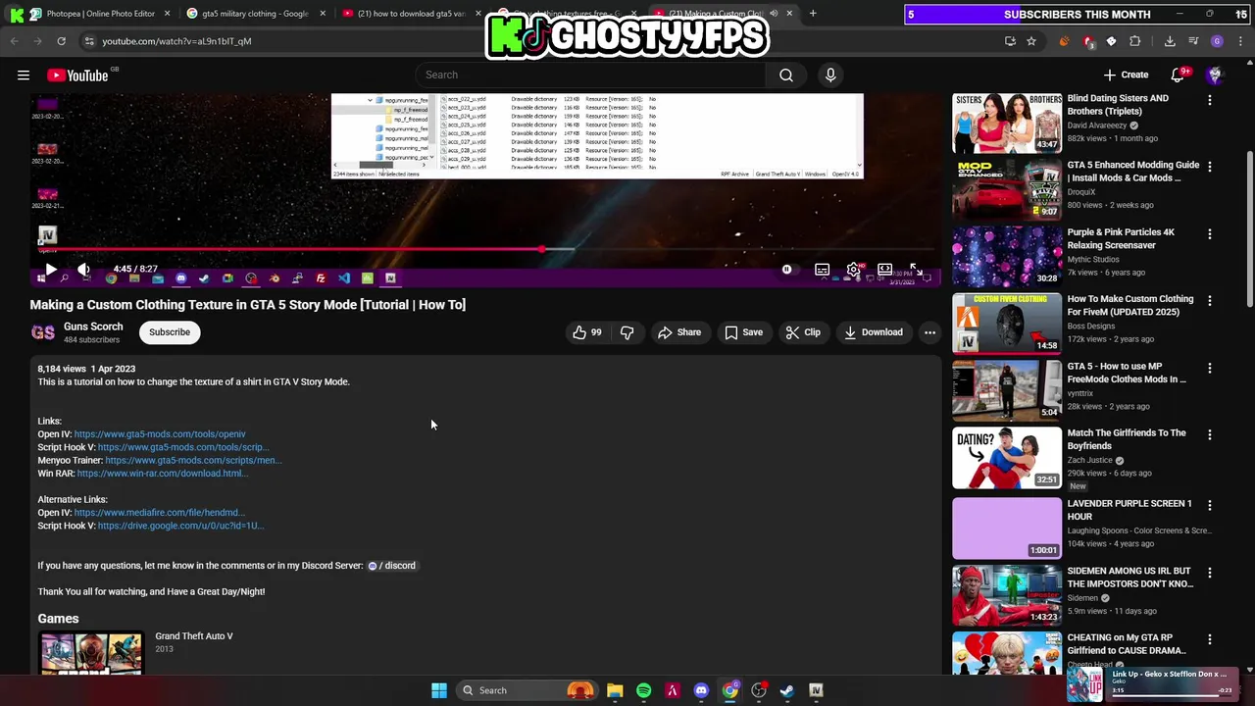This screenshot has height=706, width=1255.
Task: Save the video to a playlist
Action: (743, 332)
